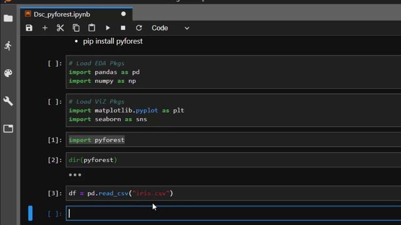Image resolution: width=401 pixels, height=225 pixels.
Task: Open the running kernels sidebar icon
Action: tap(8, 46)
